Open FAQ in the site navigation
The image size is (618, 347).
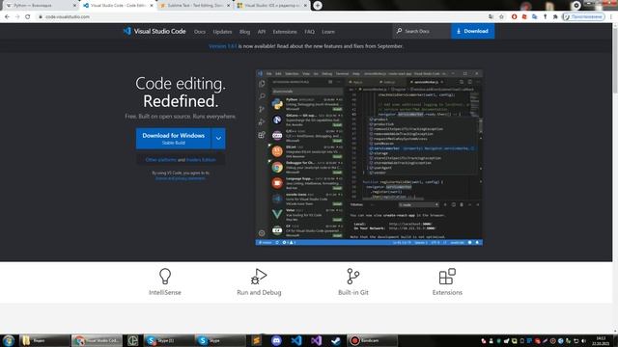[309, 32]
